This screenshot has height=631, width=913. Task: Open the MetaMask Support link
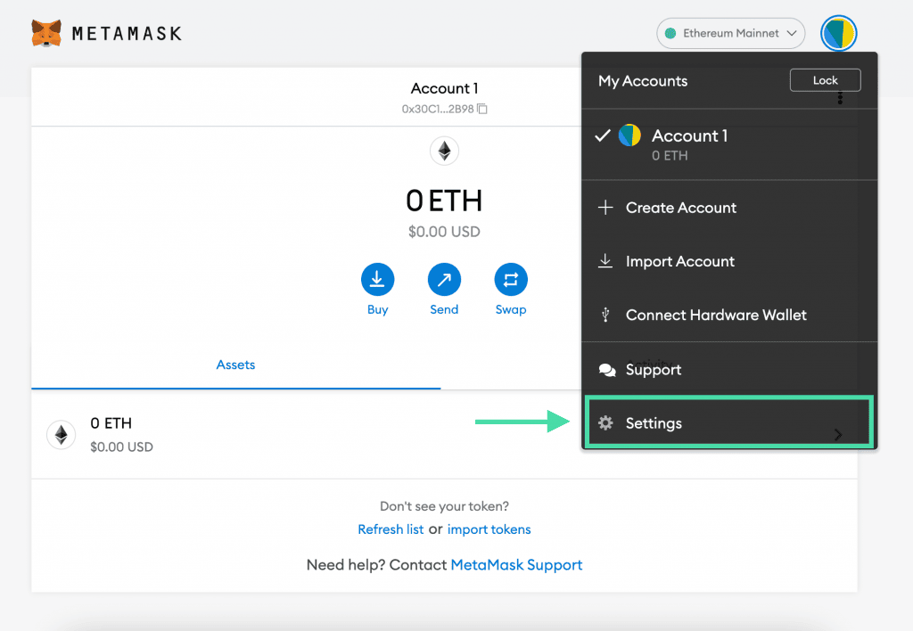516,565
